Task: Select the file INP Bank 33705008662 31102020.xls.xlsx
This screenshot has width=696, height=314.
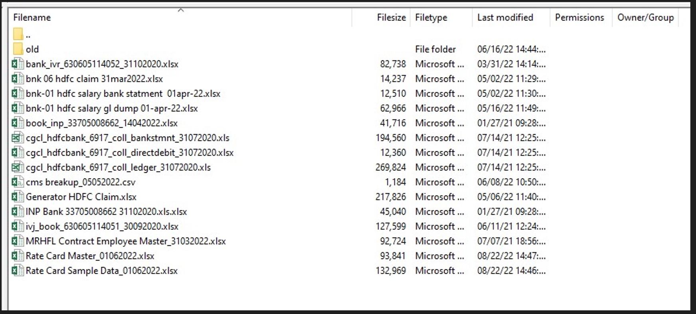Action: [106, 211]
